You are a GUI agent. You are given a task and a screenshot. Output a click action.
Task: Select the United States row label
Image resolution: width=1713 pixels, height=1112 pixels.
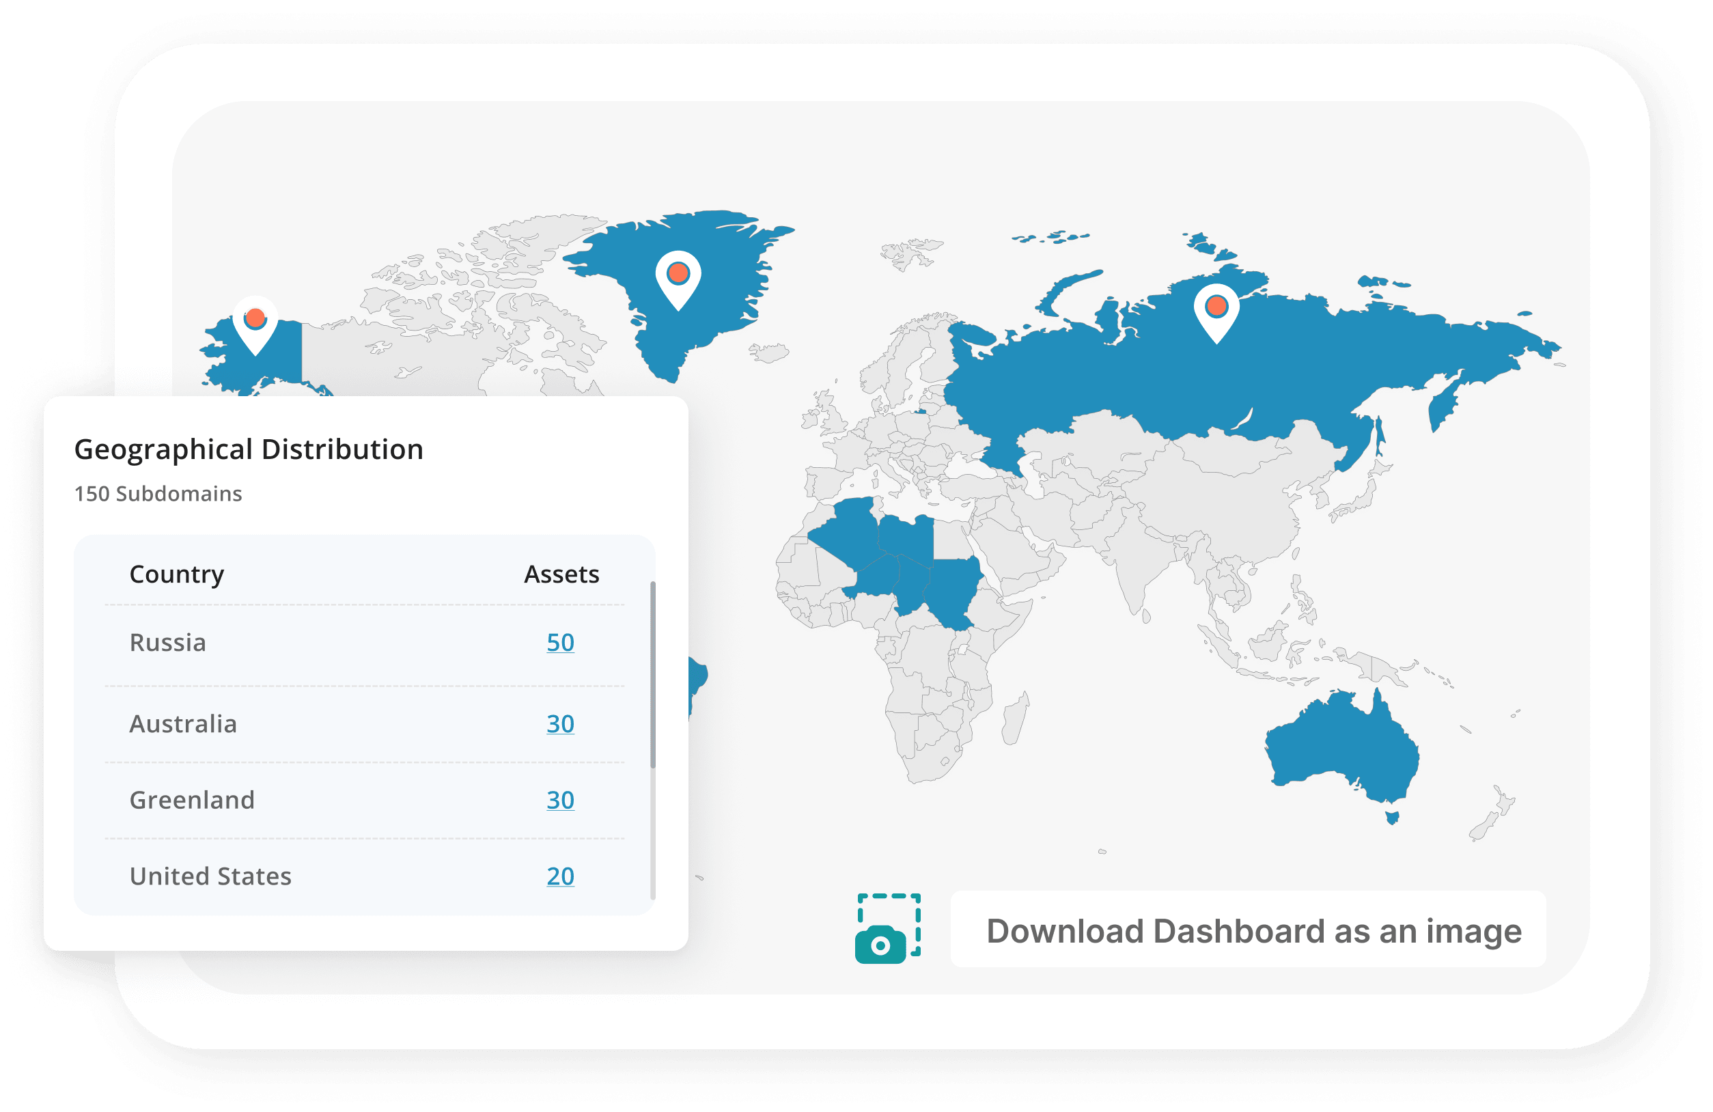click(210, 876)
